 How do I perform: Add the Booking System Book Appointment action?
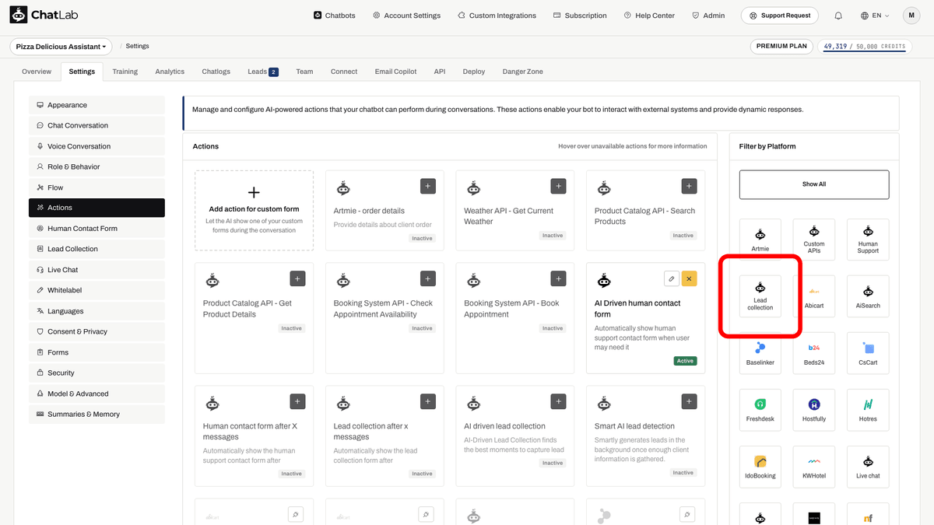(x=558, y=278)
